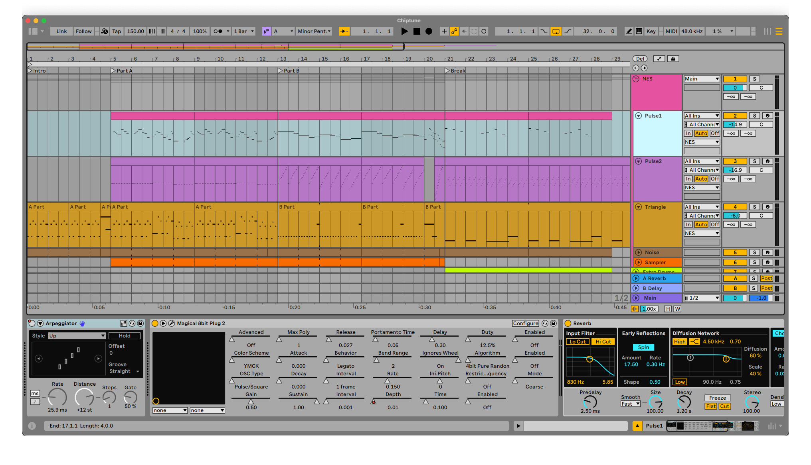Screen dimensions: 811x465
Task: Enable Hold in the Arpeggiator
Action: tap(125, 336)
